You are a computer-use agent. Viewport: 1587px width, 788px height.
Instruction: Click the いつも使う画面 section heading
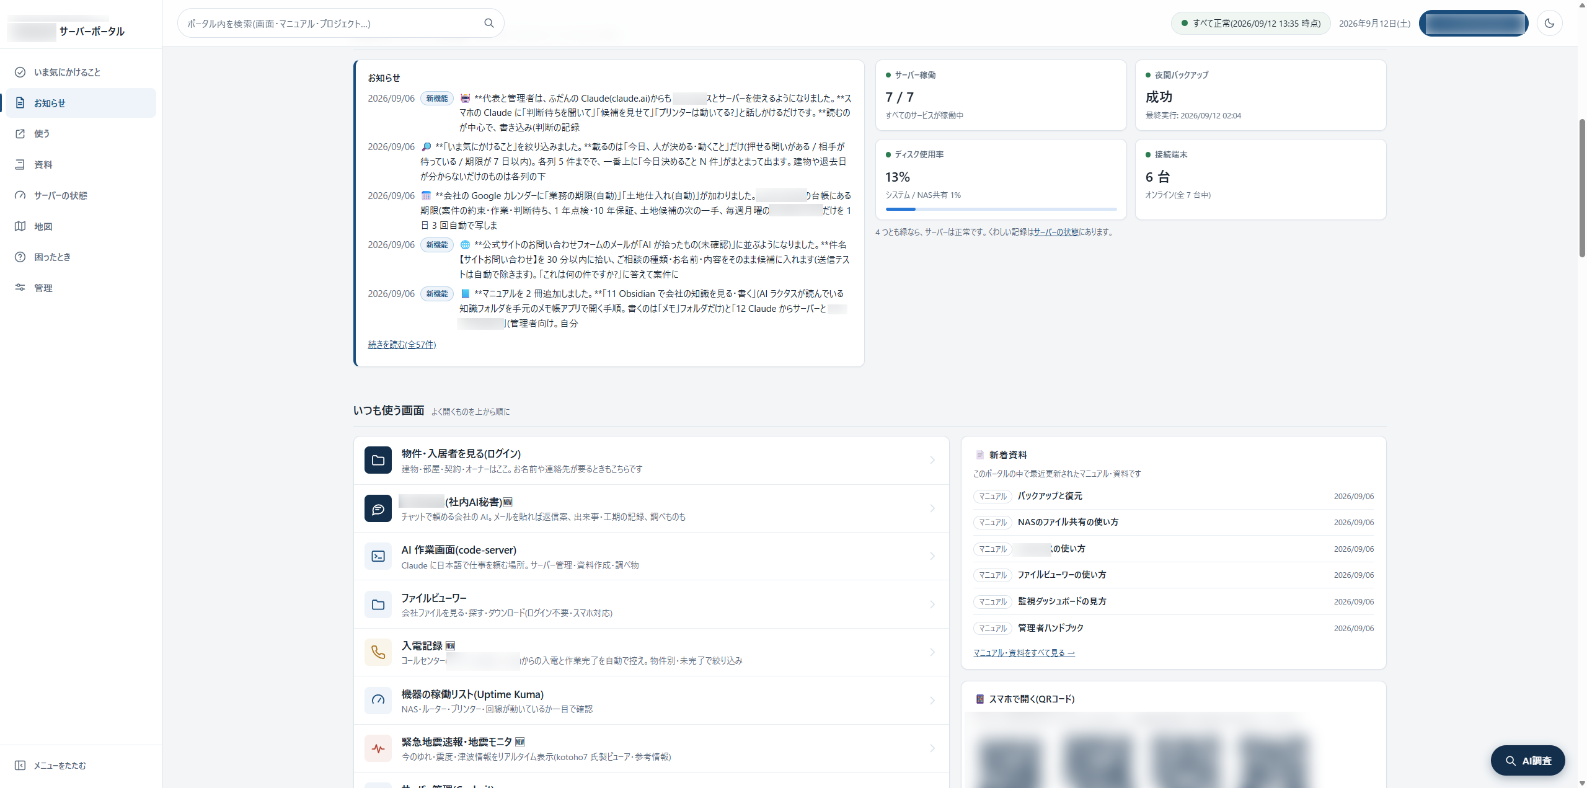point(389,410)
